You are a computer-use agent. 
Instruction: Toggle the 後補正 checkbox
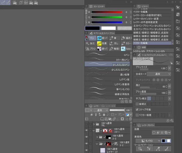137,104
